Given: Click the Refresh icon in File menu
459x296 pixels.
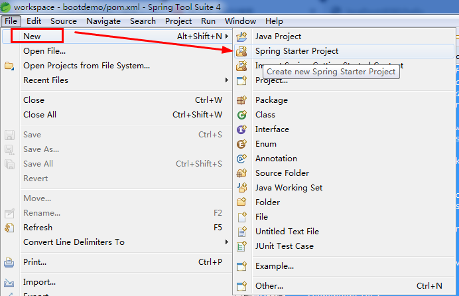Looking at the screenshot, I should tap(9, 228).
